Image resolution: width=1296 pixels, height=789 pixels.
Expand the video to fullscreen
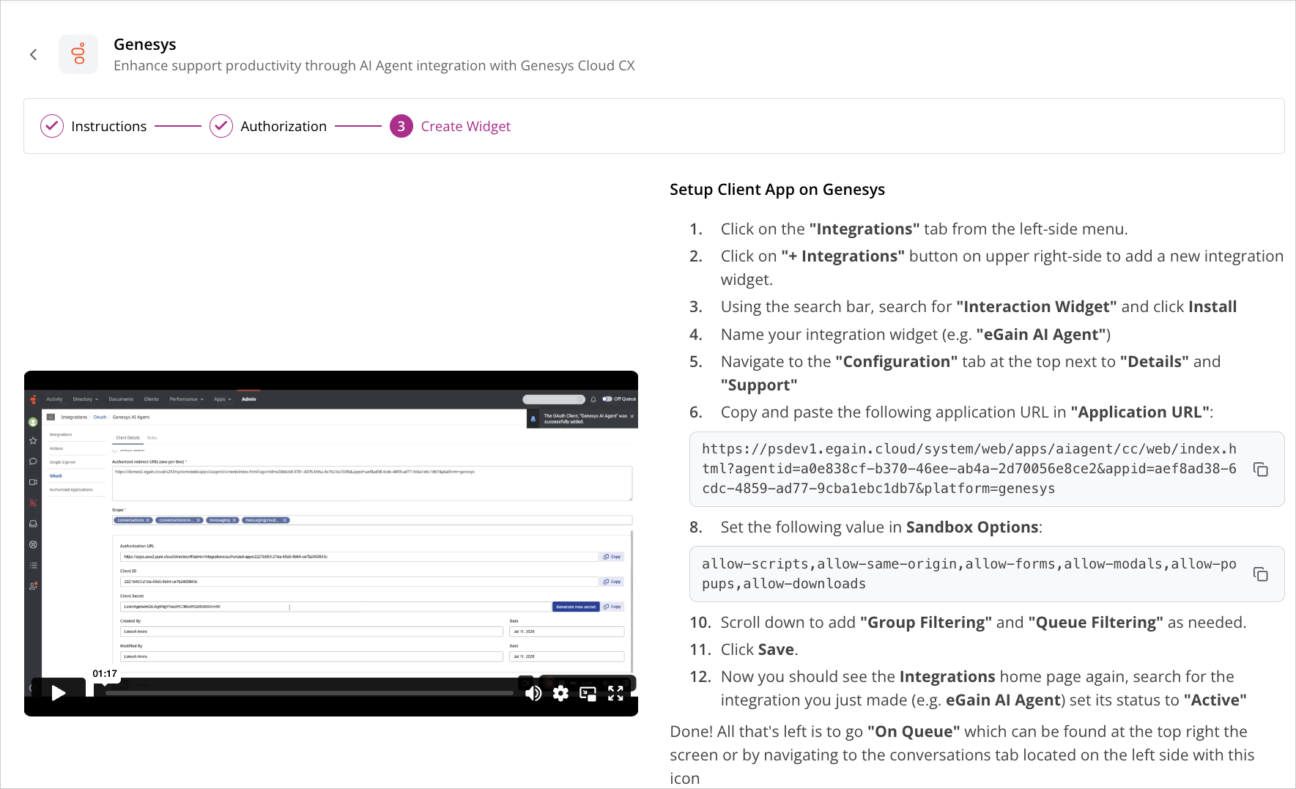pos(615,693)
